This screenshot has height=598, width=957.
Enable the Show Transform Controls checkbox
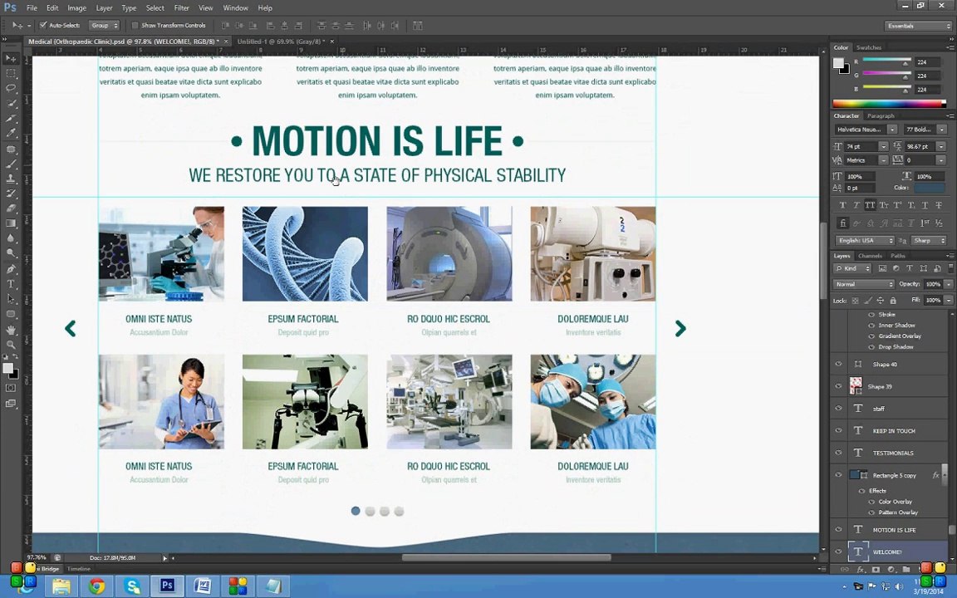(135, 25)
